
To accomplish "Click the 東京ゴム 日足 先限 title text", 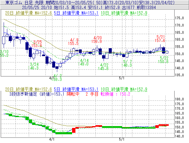I will (x=24, y=2).
